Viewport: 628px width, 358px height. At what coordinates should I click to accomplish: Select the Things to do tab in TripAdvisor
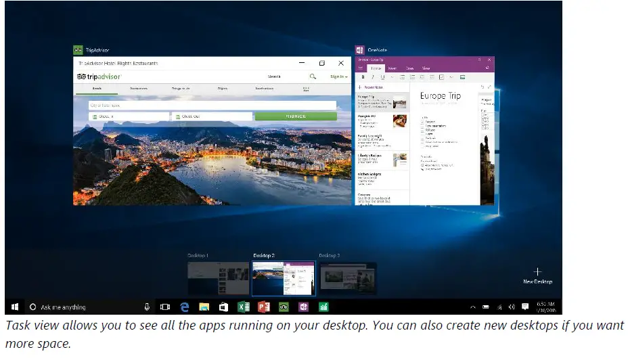181,89
